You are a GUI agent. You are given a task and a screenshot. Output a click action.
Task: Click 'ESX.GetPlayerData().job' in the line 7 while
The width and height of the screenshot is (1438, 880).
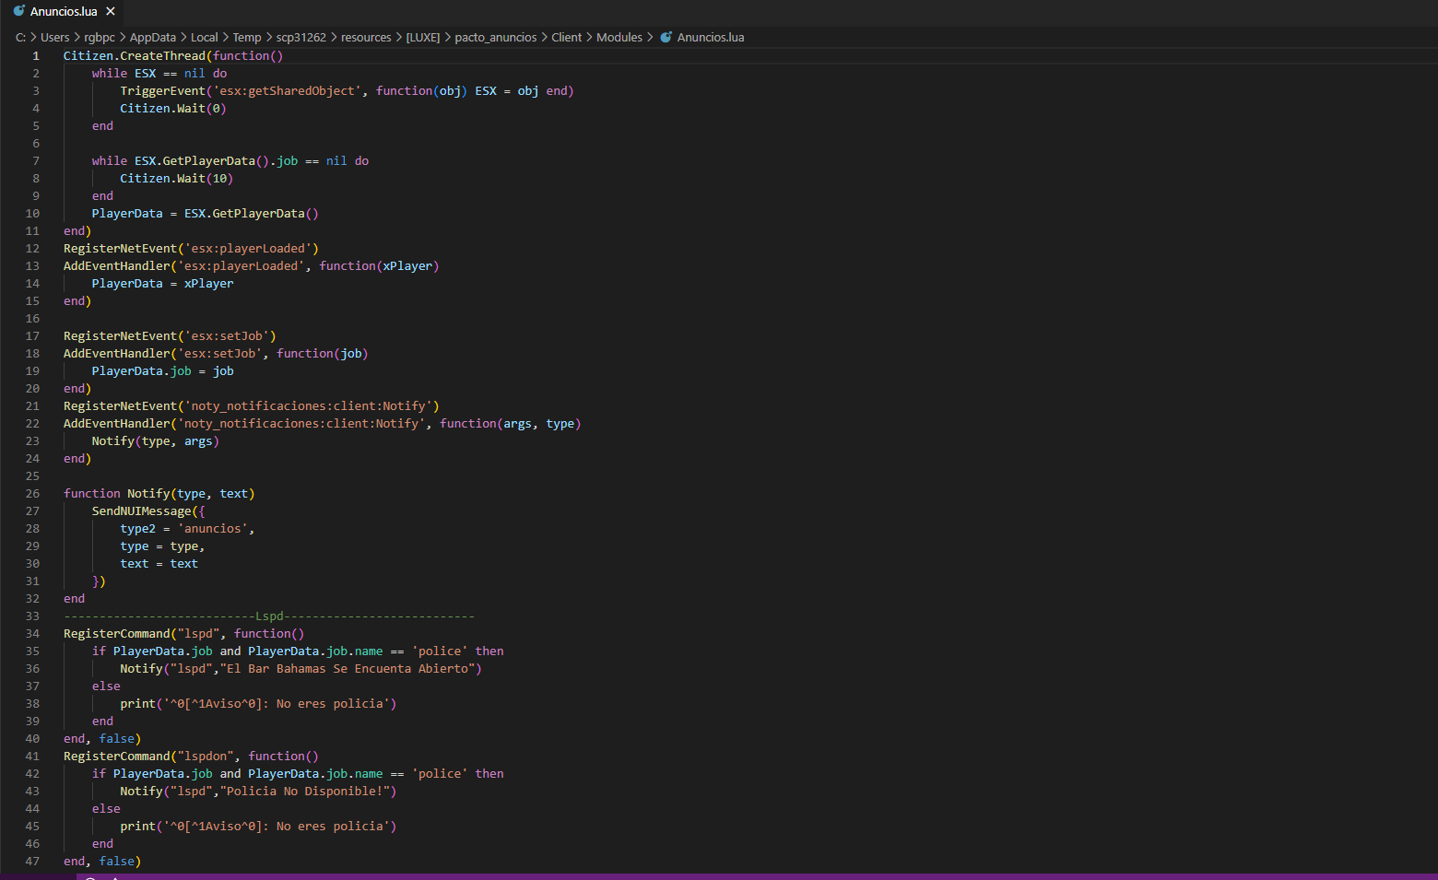pos(217,160)
